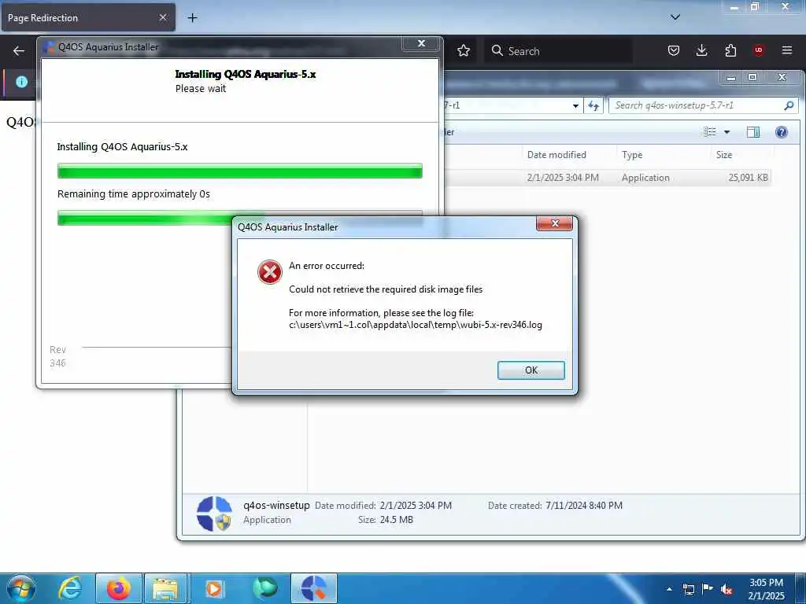Click the uBlock Origin extension icon
This screenshot has width=806, height=604.
(759, 50)
